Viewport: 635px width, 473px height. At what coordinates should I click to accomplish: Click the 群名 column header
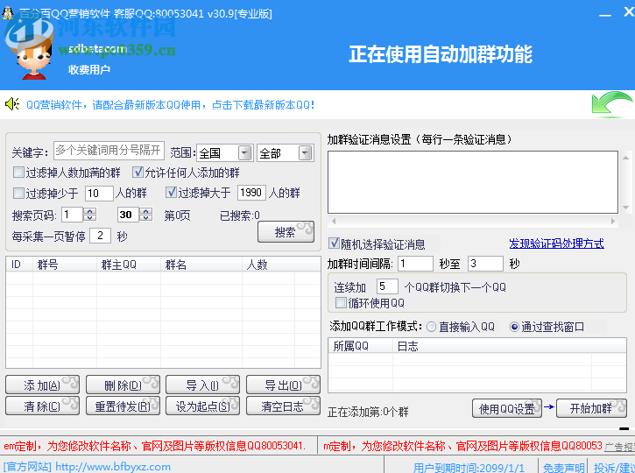tap(201, 265)
